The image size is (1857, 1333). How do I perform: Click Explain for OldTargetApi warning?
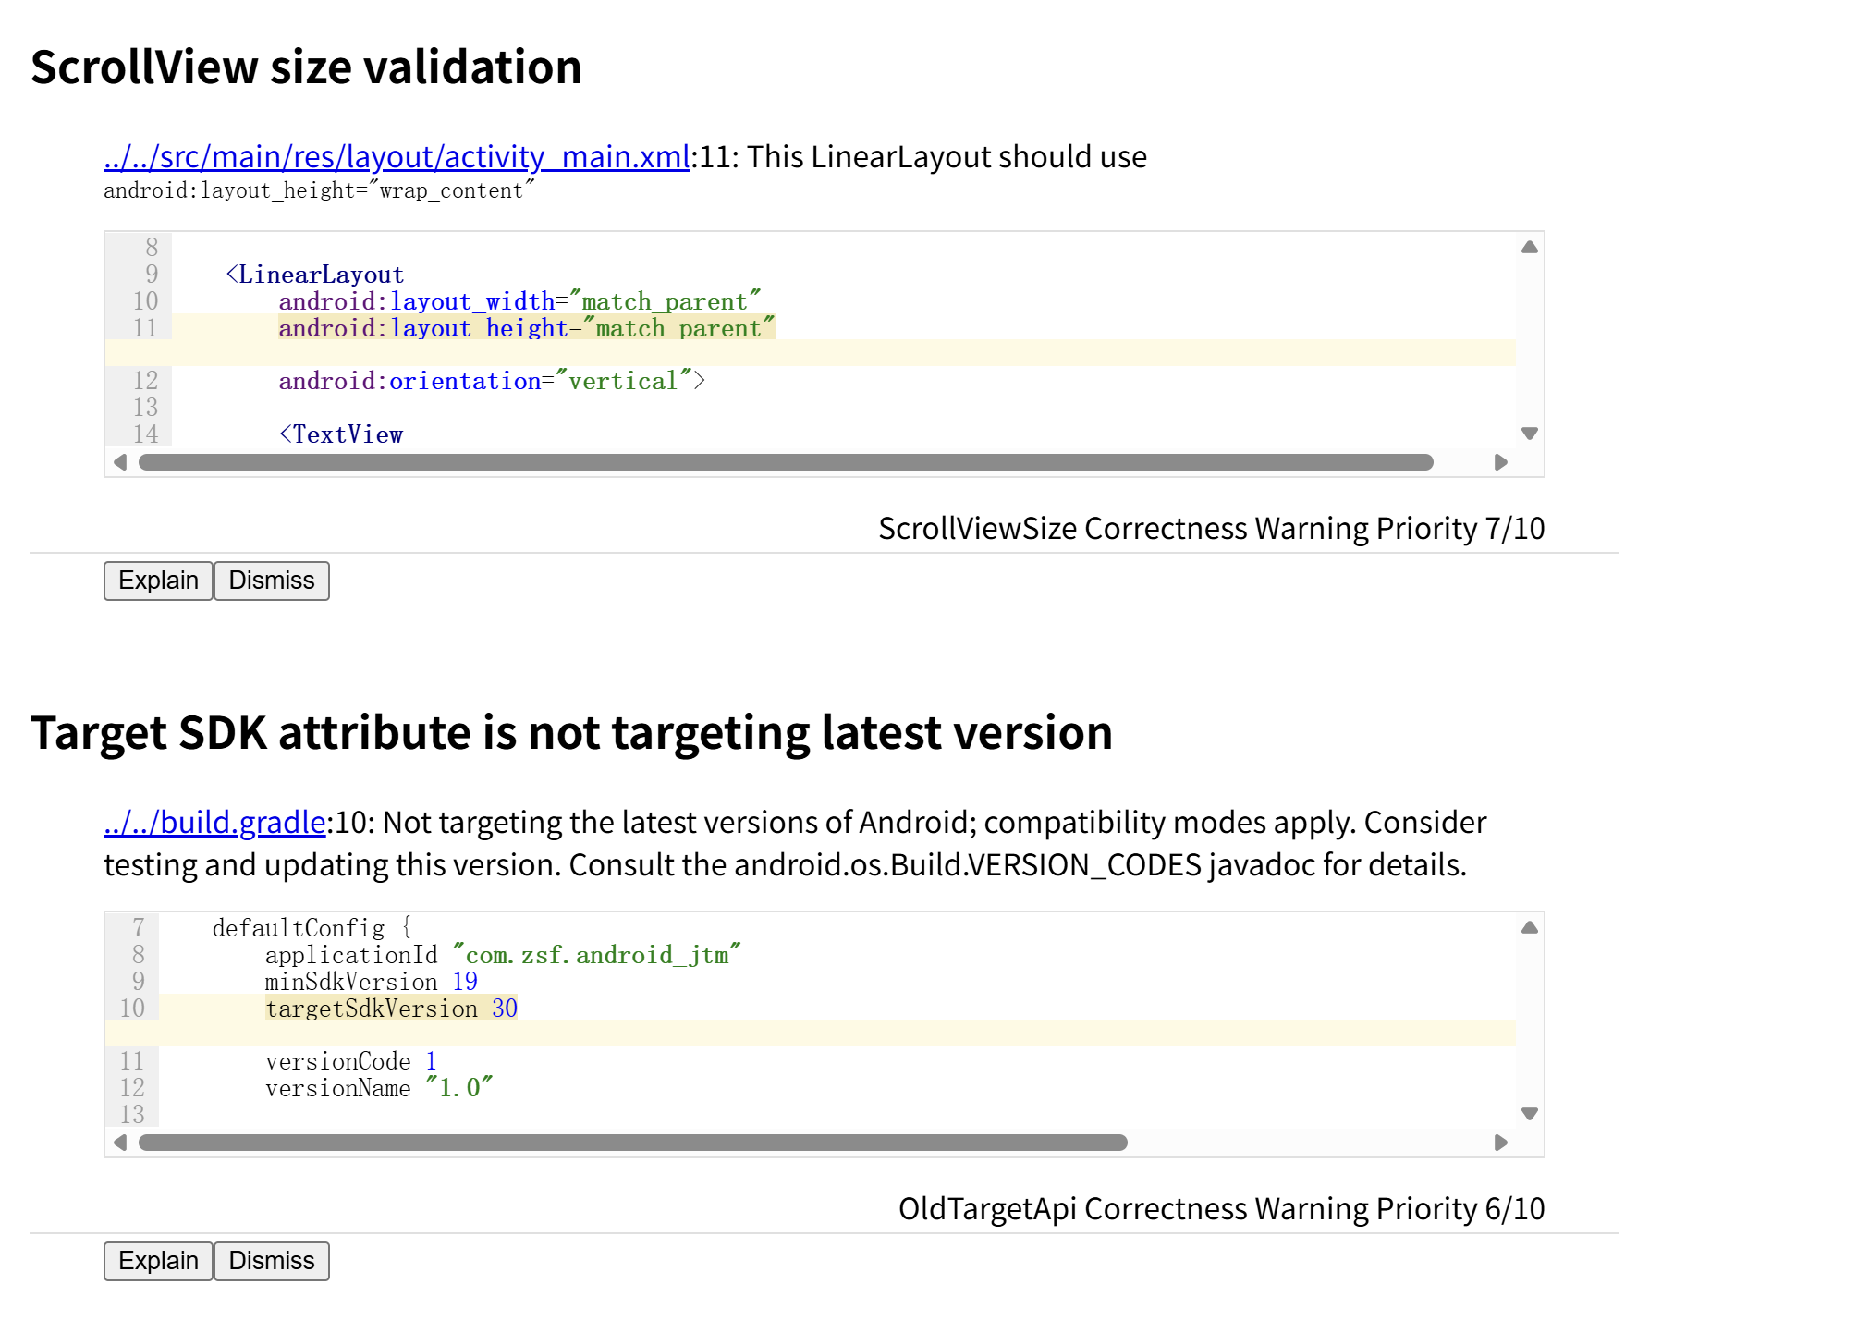tap(158, 1261)
